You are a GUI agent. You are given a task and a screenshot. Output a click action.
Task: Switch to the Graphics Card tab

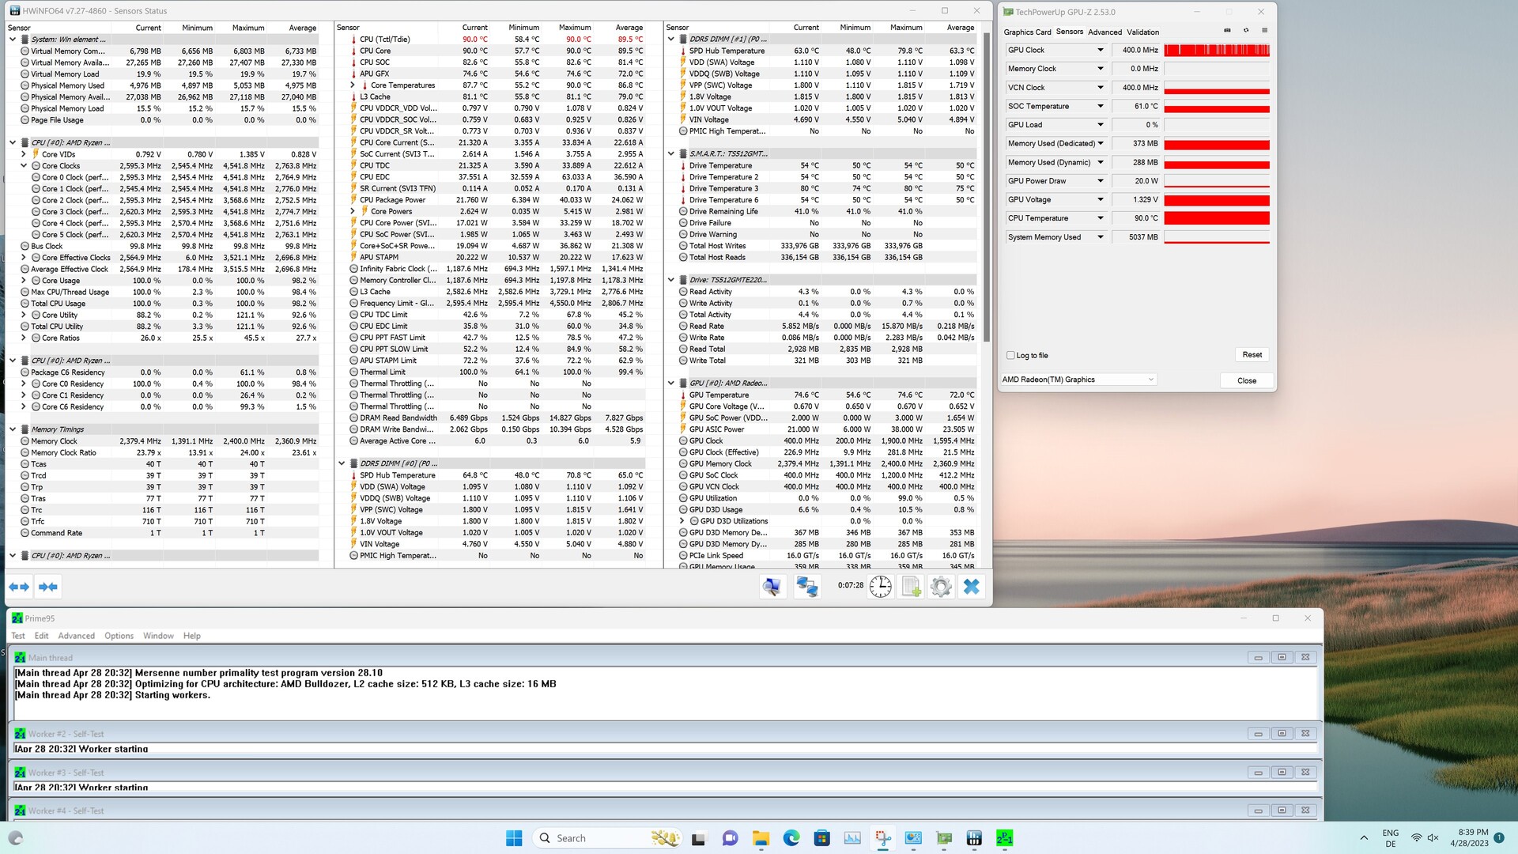[1027, 32]
